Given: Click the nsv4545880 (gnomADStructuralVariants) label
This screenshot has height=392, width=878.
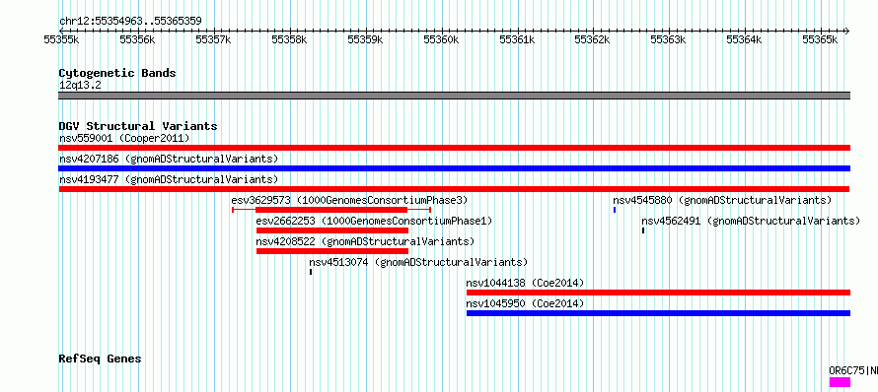Looking at the screenshot, I should 722,200.
